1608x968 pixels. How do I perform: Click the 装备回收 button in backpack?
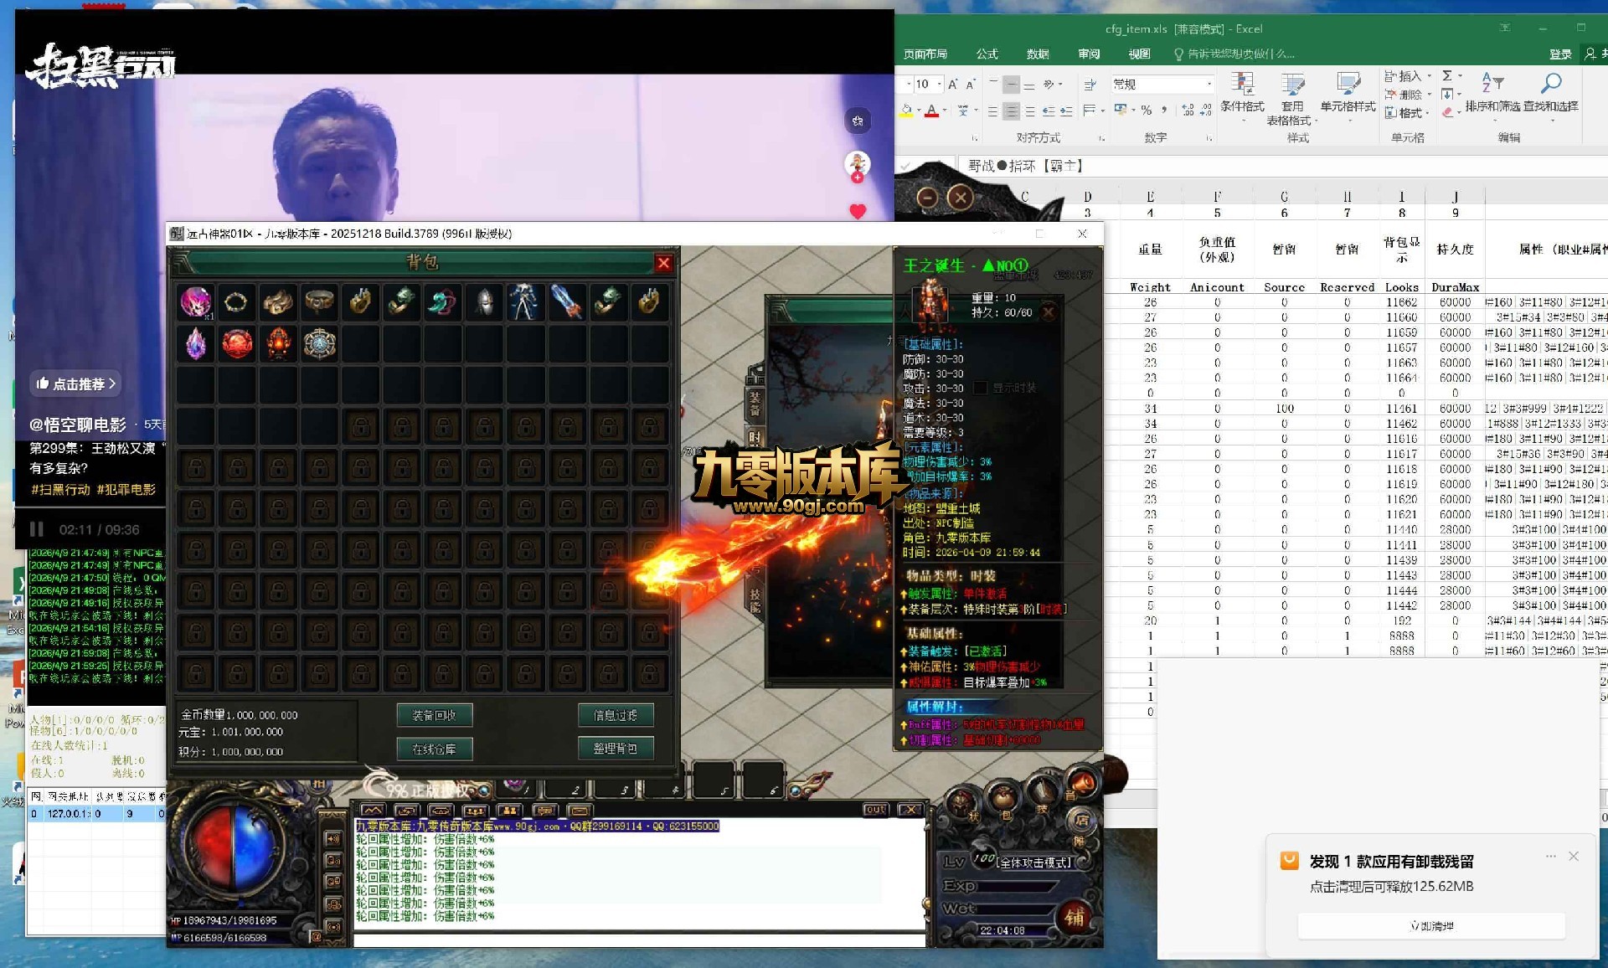(x=434, y=715)
